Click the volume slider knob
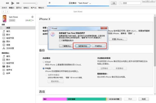Viewport: 156px width, 103px height. coord(36,3)
